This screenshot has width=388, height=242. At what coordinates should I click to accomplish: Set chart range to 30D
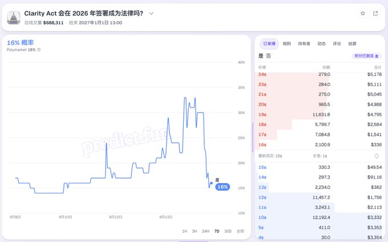pyautogui.click(x=228, y=231)
